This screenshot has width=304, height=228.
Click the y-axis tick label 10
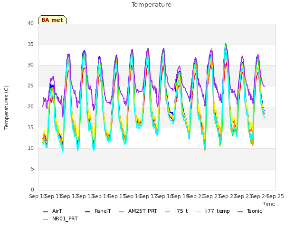pos(30,148)
